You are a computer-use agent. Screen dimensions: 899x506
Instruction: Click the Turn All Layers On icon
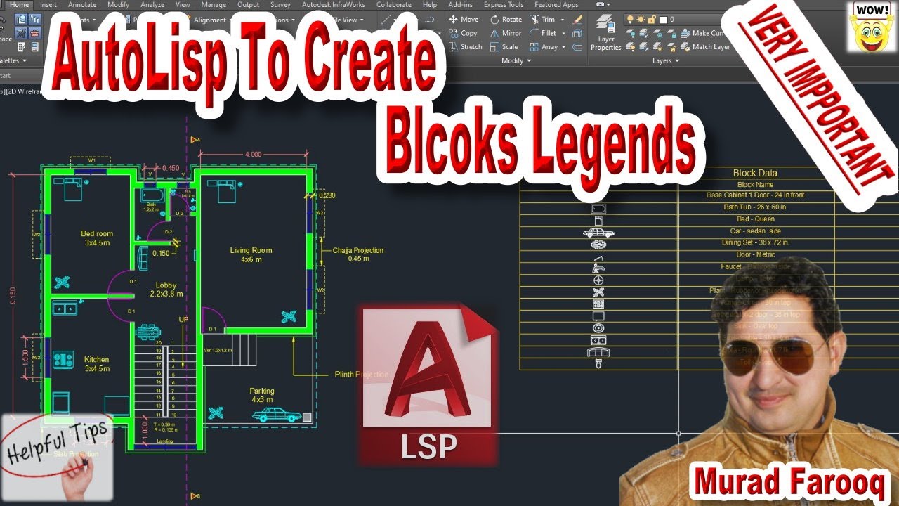631,47
